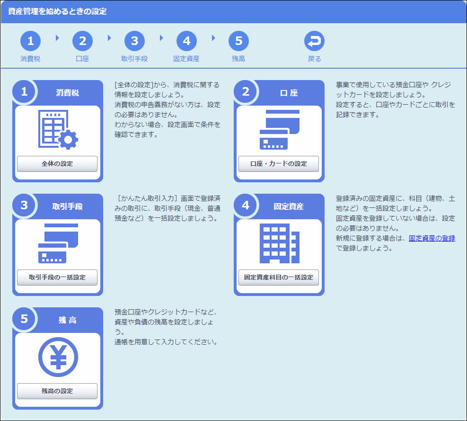Select step 4 固定資産 in top navigation
The image size is (467, 421).
click(x=186, y=42)
